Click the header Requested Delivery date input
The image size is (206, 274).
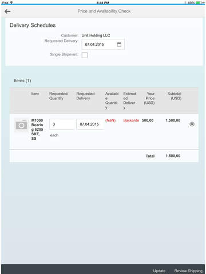(103, 45)
